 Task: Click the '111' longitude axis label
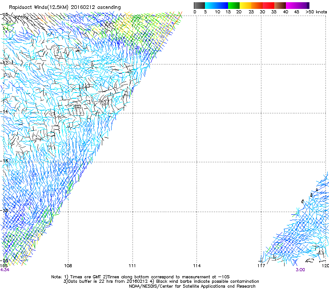132,266
